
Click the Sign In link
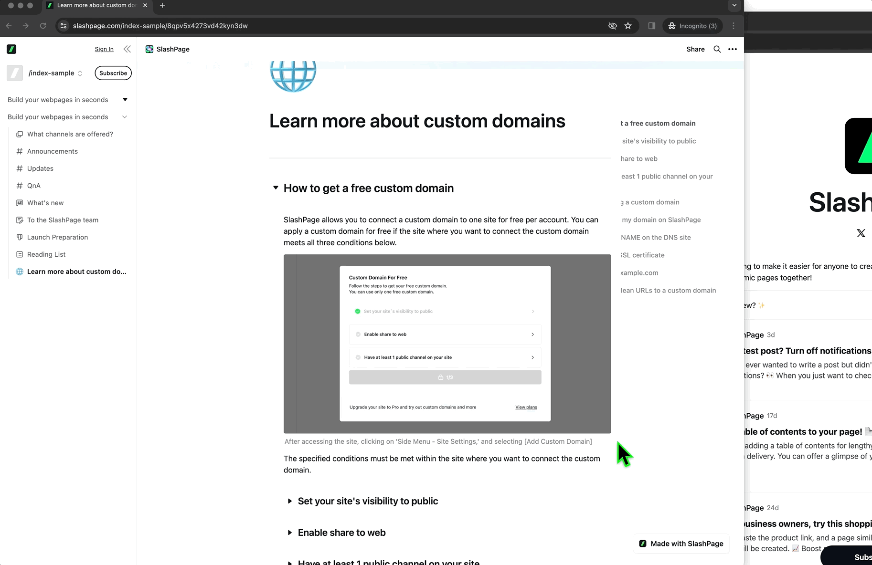click(104, 49)
